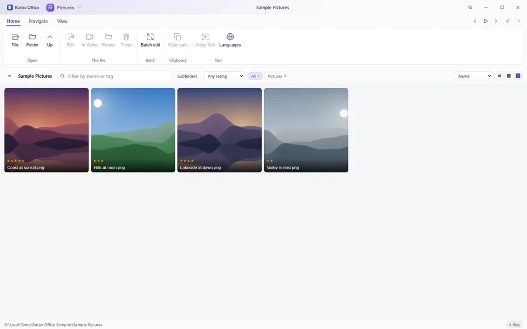The width and height of the screenshot is (527, 329).
Task: Click the Hills at noon star rating
Action: click(98, 161)
